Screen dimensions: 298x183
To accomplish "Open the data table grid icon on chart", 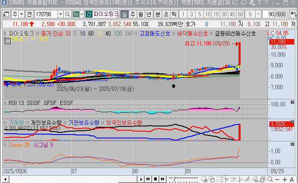I will [x=8, y=41].
